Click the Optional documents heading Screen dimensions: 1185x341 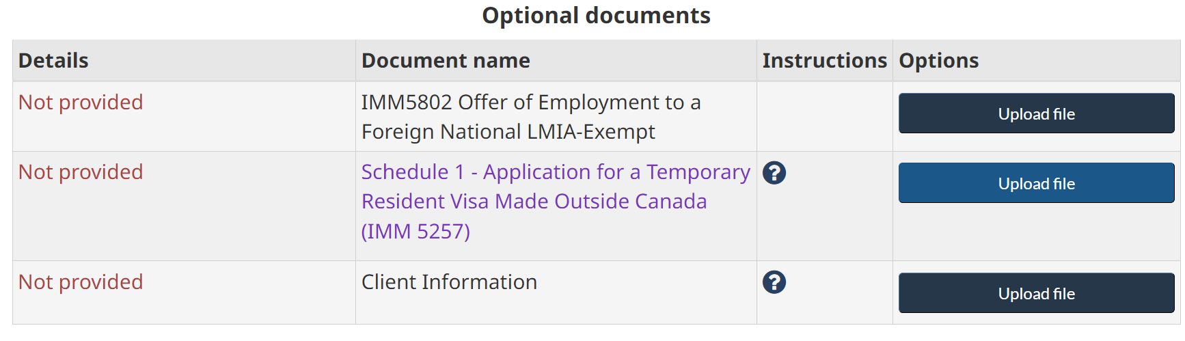click(596, 16)
